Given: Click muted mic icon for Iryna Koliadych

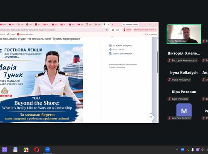Looking at the screenshot, I should tap(169, 79).
